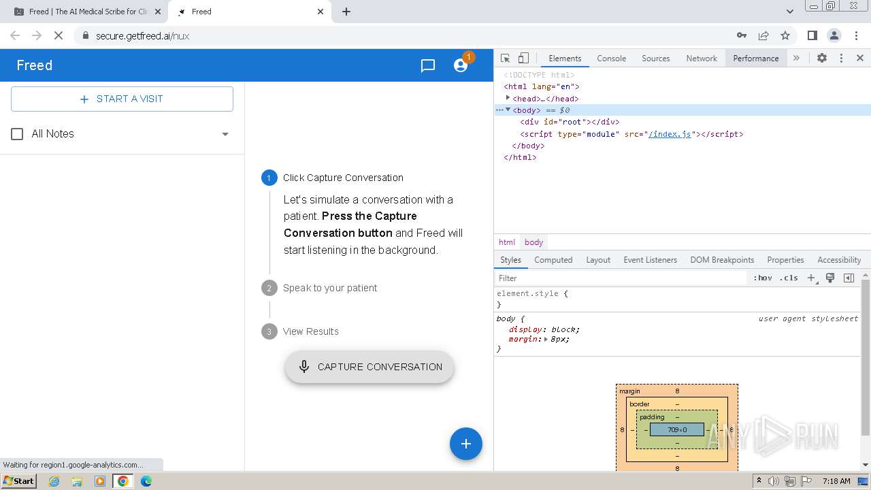View the site information lock icon
The image size is (871, 490).
[85, 35]
